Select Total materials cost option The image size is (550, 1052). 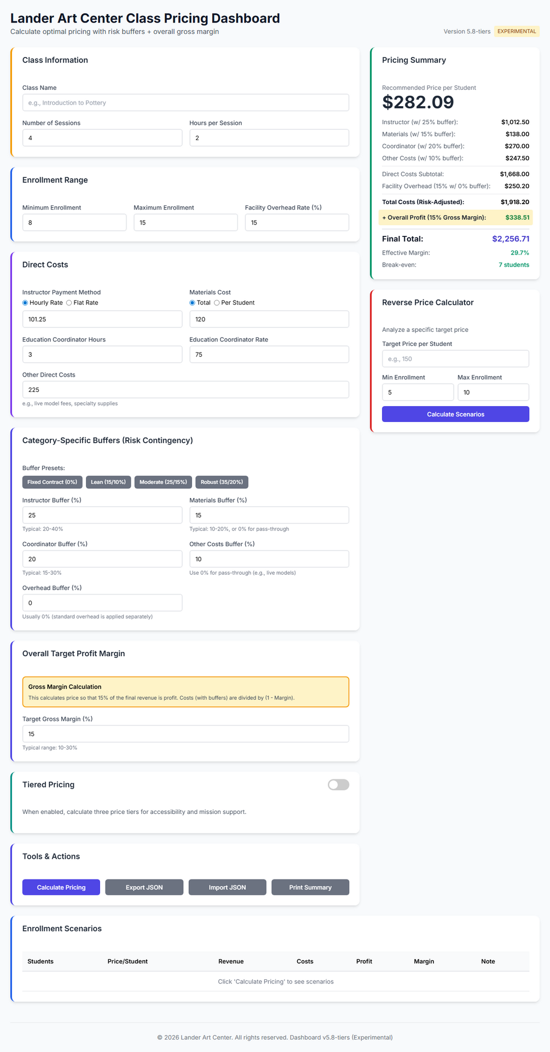click(x=192, y=303)
